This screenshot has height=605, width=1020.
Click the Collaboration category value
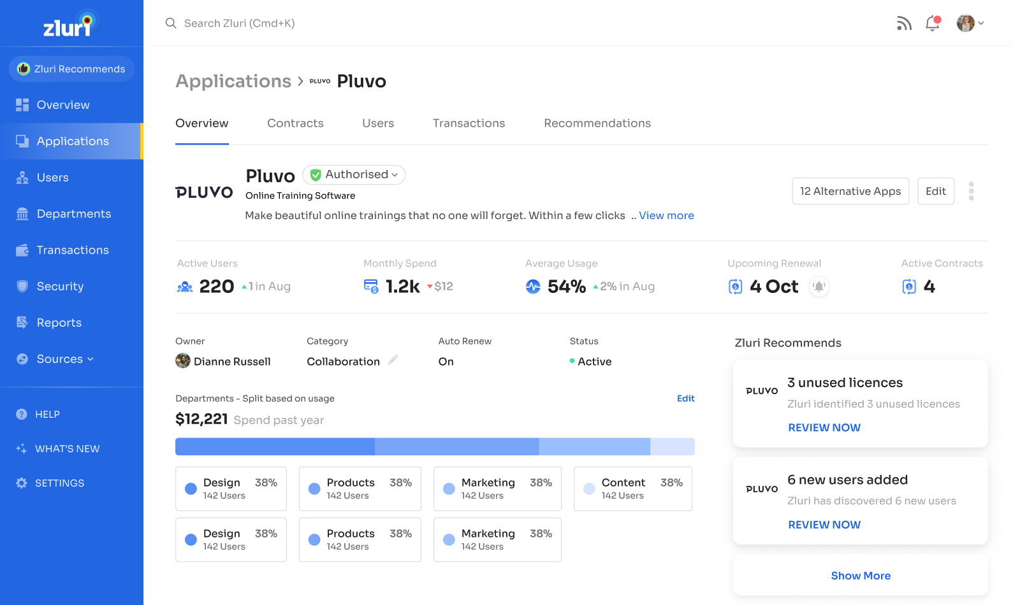coord(343,362)
